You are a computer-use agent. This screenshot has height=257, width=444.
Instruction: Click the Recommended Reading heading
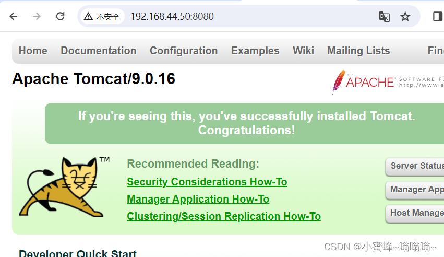click(x=193, y=164)
